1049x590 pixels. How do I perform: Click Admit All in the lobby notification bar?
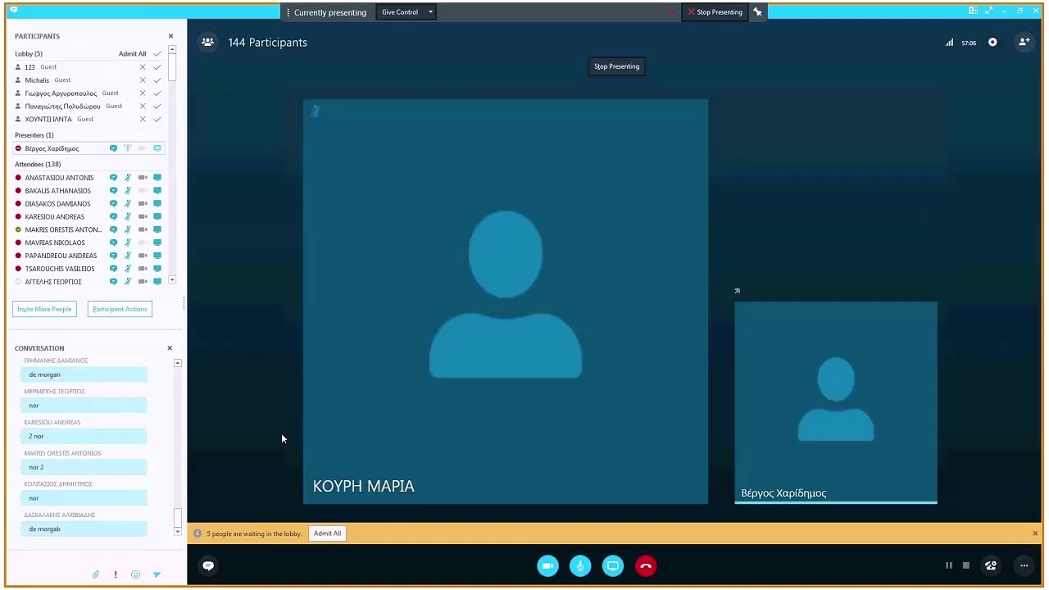327,533
